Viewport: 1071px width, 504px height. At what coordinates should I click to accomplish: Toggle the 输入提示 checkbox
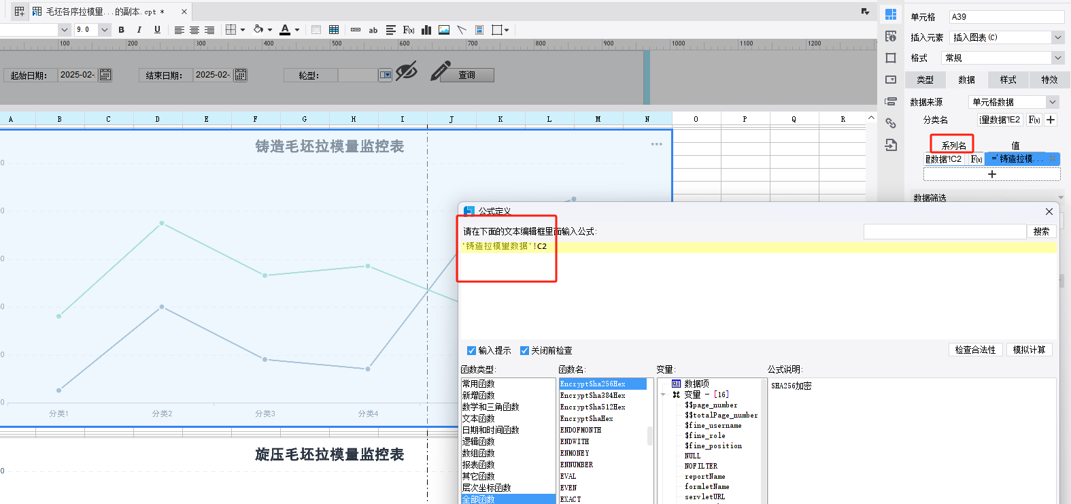[x=471, y=350]
